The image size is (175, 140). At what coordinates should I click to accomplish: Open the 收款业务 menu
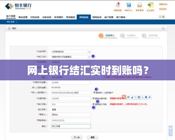(47, 17)
